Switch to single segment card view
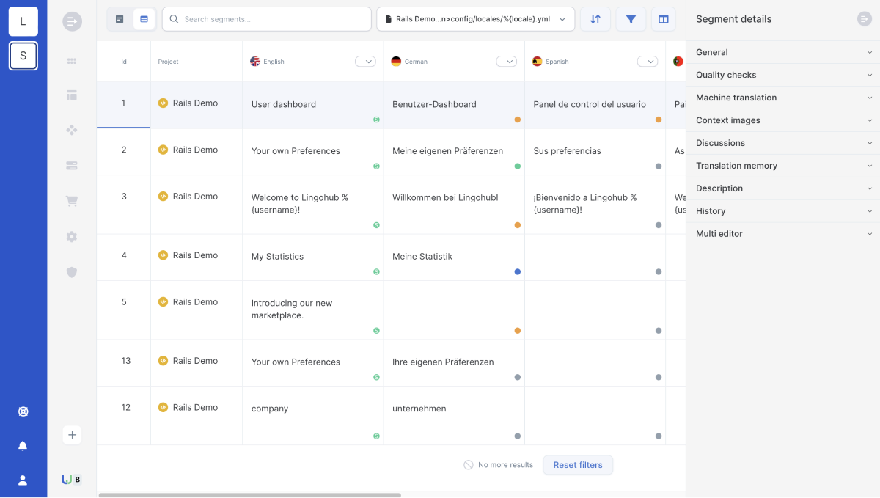The height and width of the screenshot is (498, 880). click(120, 19)
